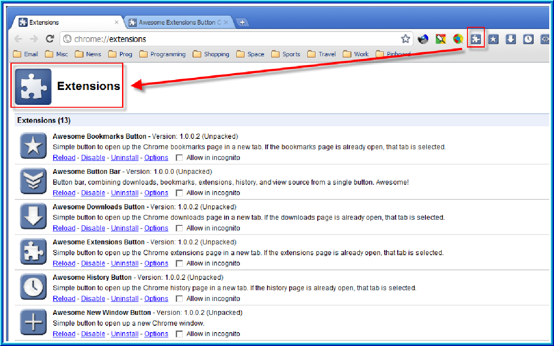
Task: Uninstall the Awesome Downloads Button extension
Action: coord(125,228)
